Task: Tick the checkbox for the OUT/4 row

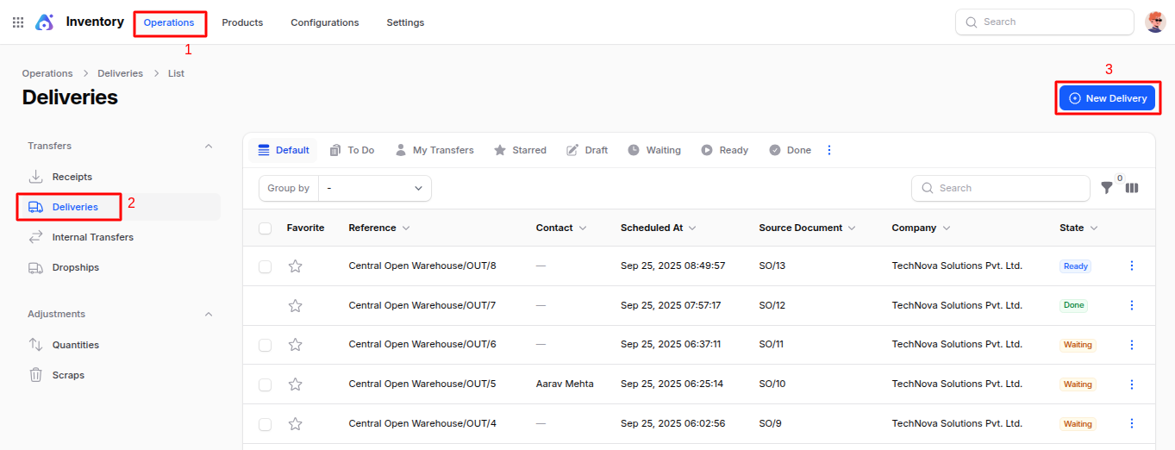Action: pos(266,424)
